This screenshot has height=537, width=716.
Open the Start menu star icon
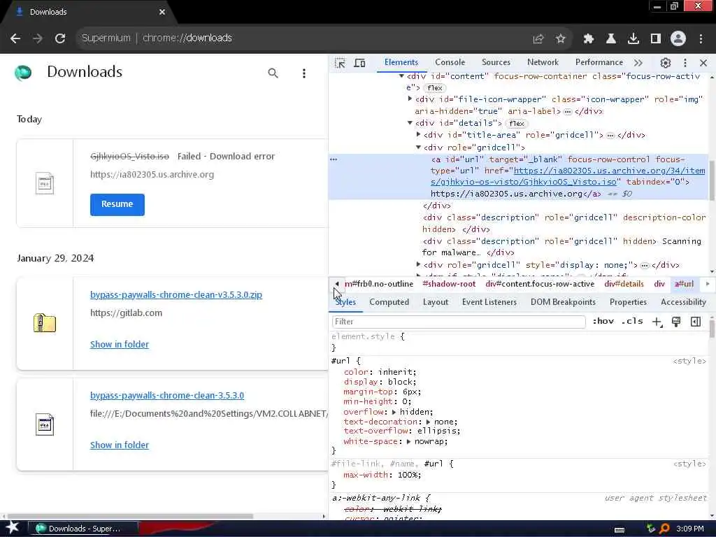pos(13,528)
